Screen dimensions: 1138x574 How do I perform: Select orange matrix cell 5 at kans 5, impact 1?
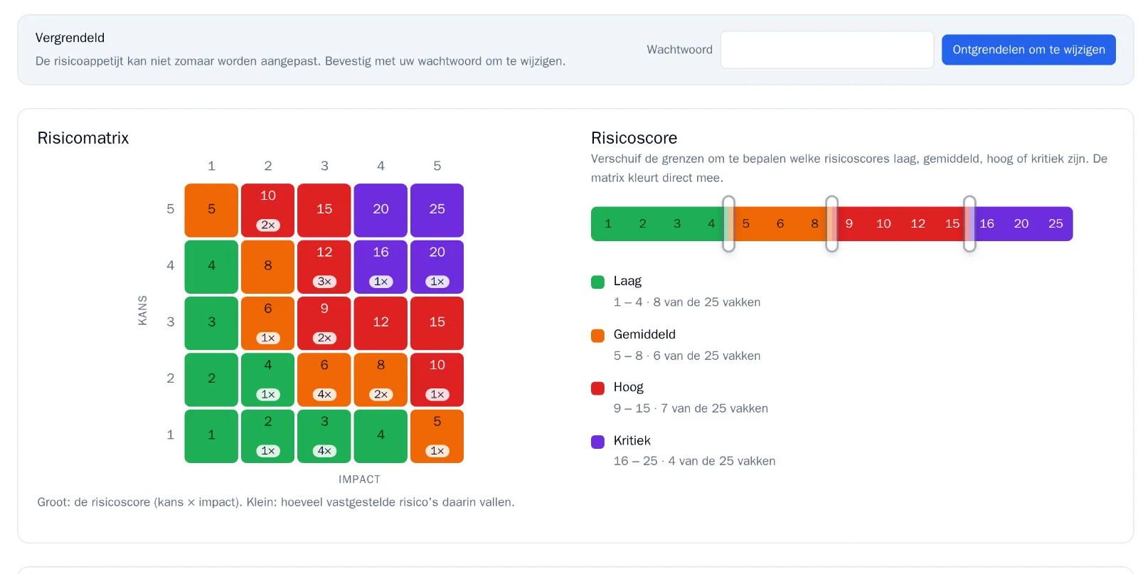pyautogui.click(x=211, y=210)
